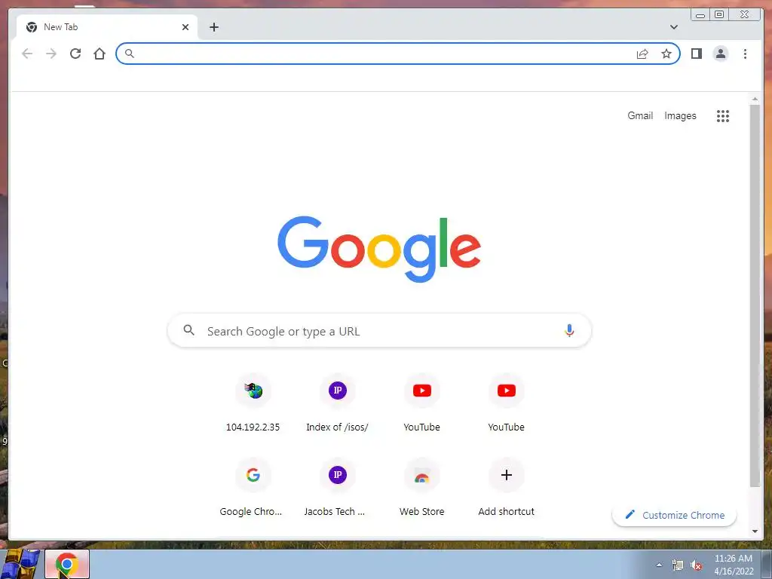Viewport: 772px width, 579px height.
Task: Start voice search with microphone
Action: 569,330
